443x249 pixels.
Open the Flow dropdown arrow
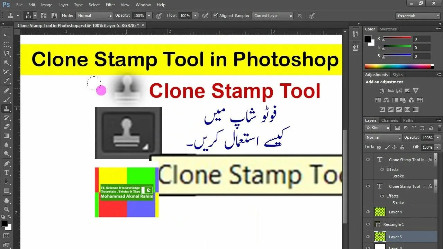[x=196, y=16]
